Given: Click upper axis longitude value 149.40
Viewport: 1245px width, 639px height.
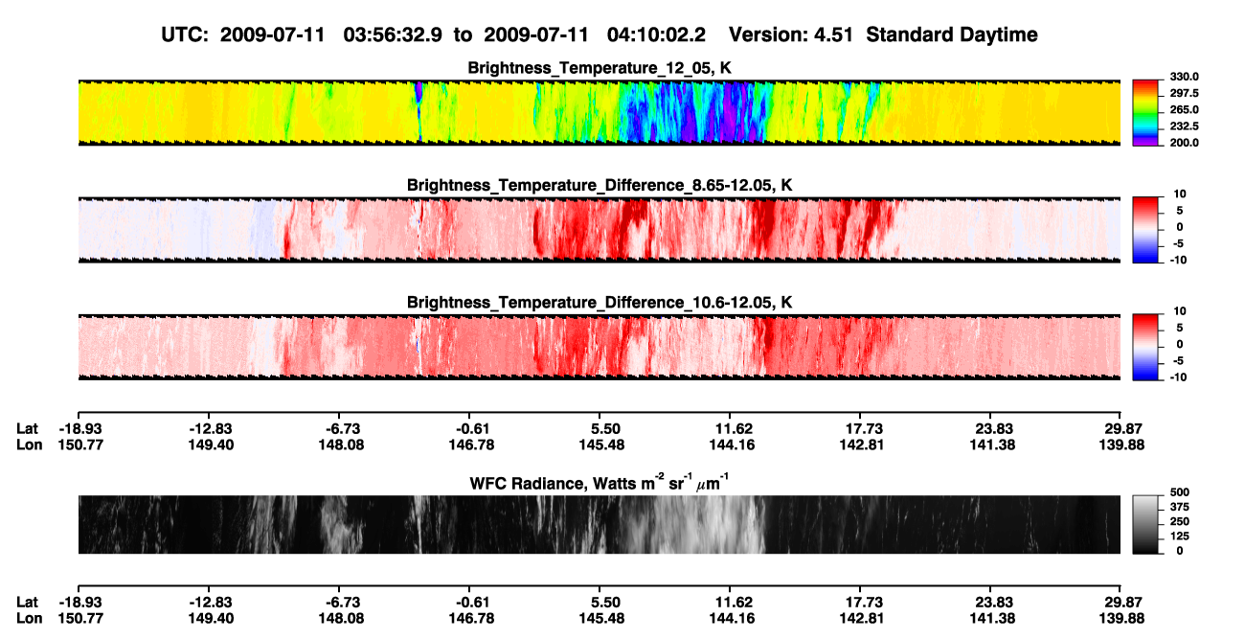Looking at the screenshot, I should coord(210,445).
